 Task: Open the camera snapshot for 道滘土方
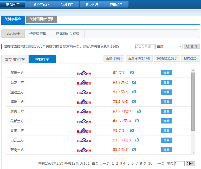pyautogui.click(x=134, y=92)
